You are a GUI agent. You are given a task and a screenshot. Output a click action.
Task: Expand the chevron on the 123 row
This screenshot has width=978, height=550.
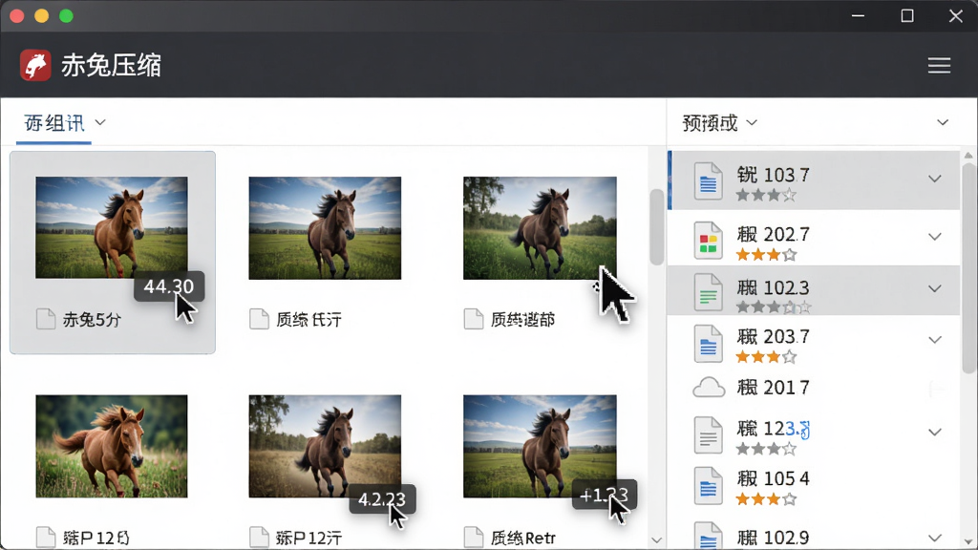pyautogui.click(x=934, y=432)
